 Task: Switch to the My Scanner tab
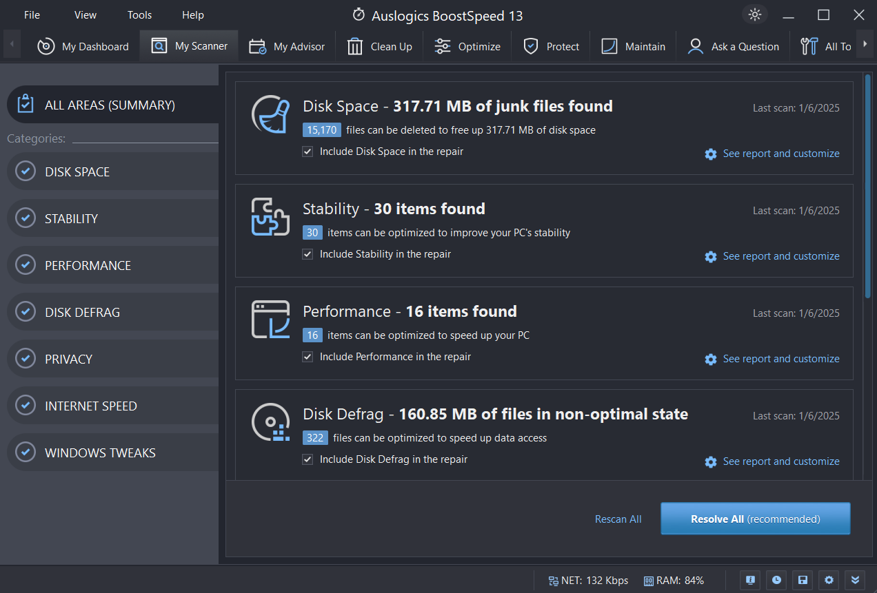[189, 46]
